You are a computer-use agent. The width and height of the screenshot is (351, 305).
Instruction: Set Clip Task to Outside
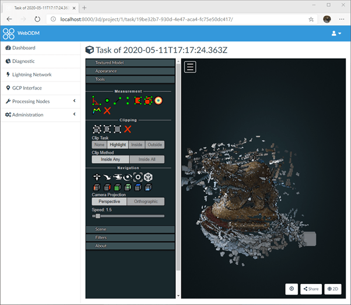(x=155, y=144)
